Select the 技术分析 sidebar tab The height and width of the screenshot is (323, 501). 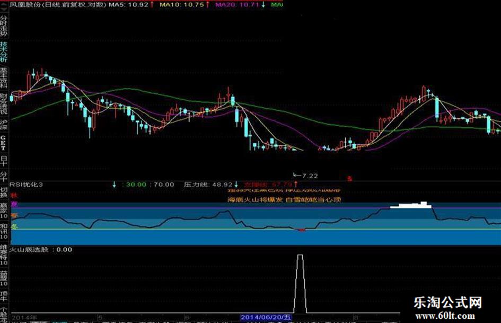click(4, 51)
